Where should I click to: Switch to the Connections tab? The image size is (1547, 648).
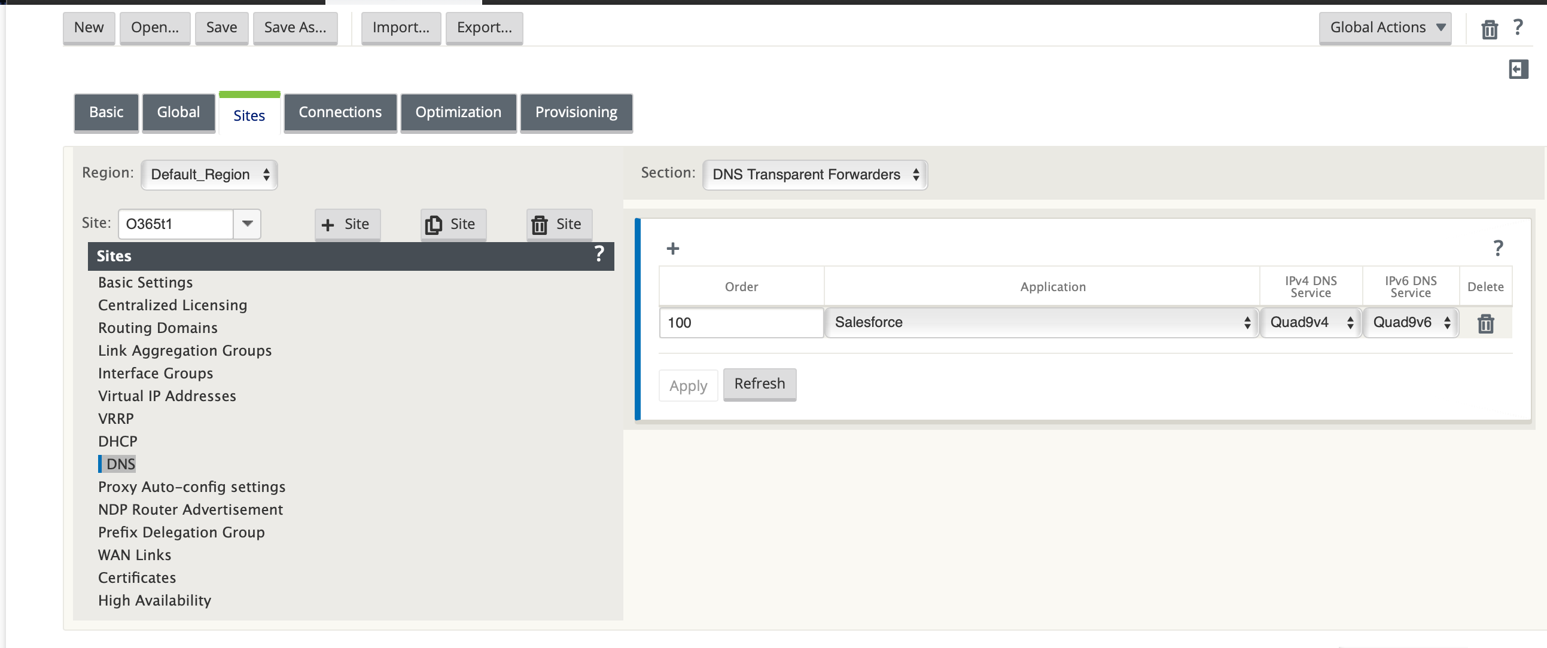(340, 112)
